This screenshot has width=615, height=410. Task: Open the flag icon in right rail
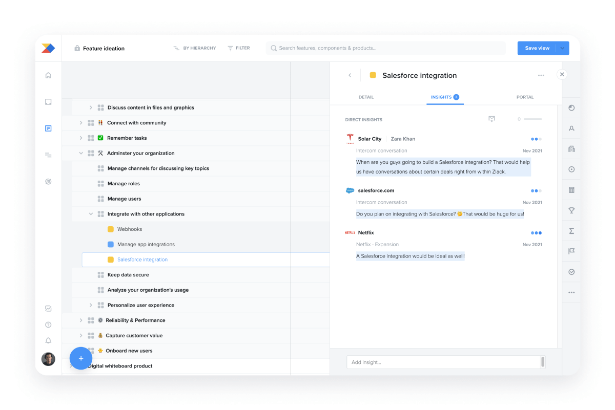point(571,251)
